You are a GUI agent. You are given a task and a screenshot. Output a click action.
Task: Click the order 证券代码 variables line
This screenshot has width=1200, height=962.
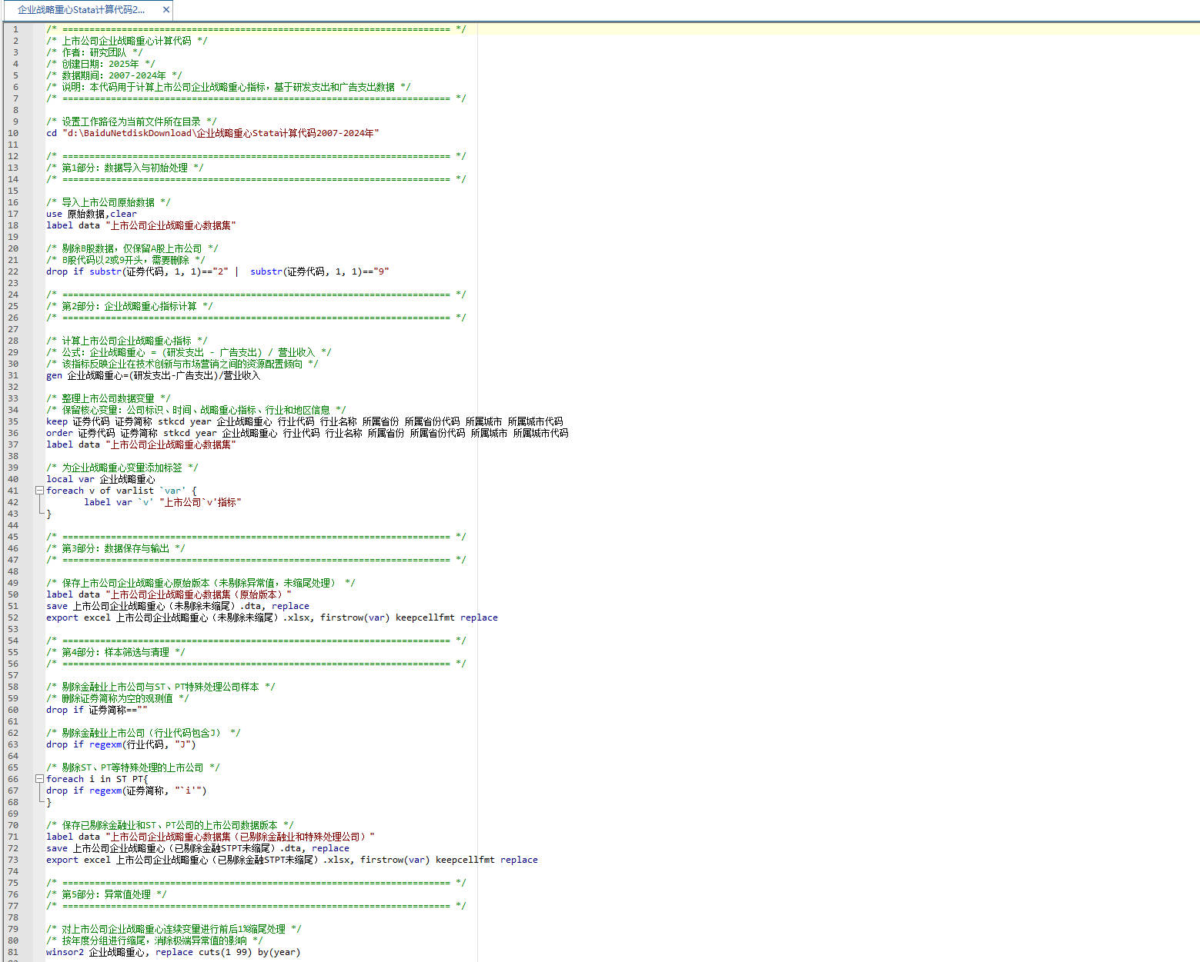coord(306,433)
